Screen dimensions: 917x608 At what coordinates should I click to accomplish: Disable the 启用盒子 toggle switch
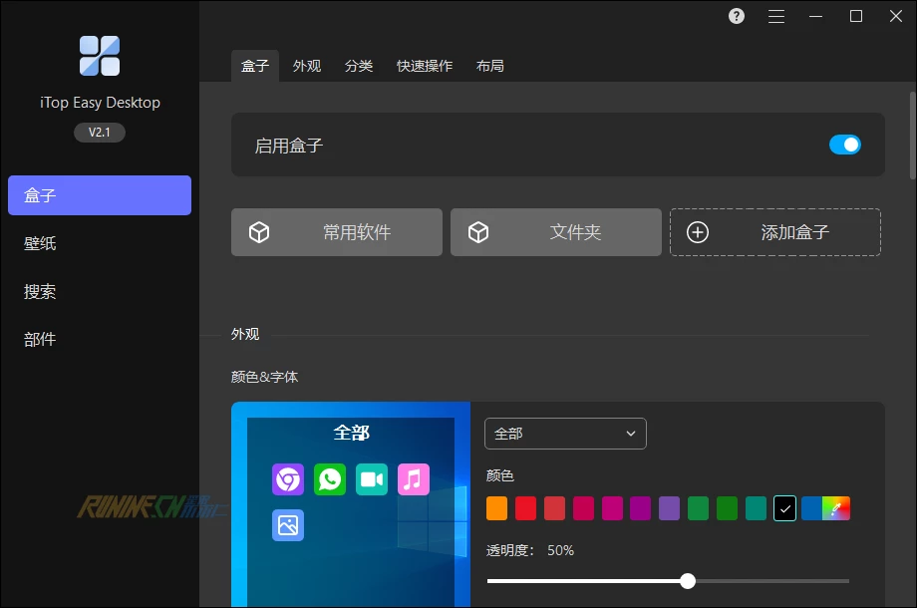pyautogui.click(x=844, y=145)
